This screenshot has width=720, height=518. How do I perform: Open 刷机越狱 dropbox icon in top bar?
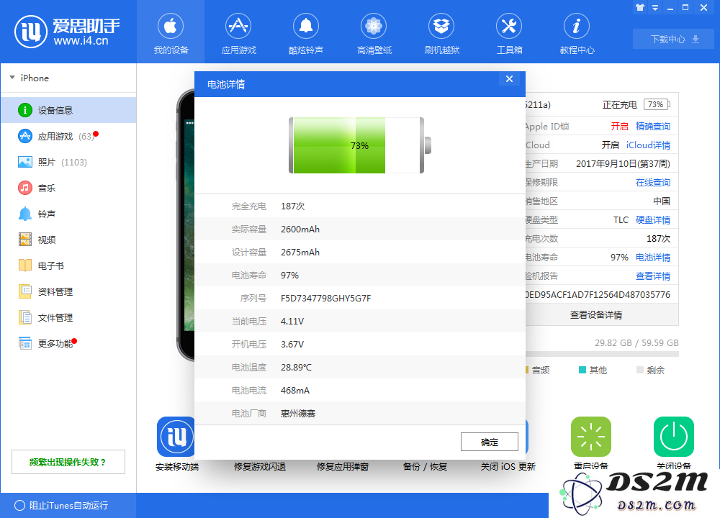pyautogui.click(x=441, y=26)
